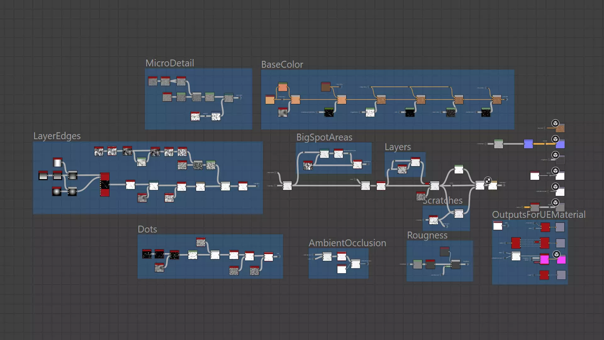Click output cube icon above brown basecolor node
This screenshot has width=604, height=340.
point(555,123)
